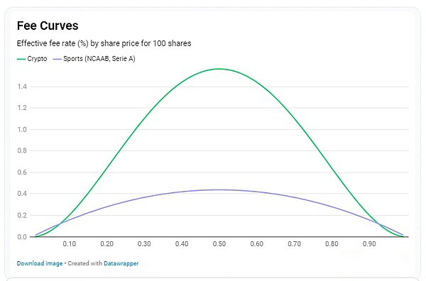The image size is (426, 281).
Task: Click the Download image link
Action: coord(40,263)
